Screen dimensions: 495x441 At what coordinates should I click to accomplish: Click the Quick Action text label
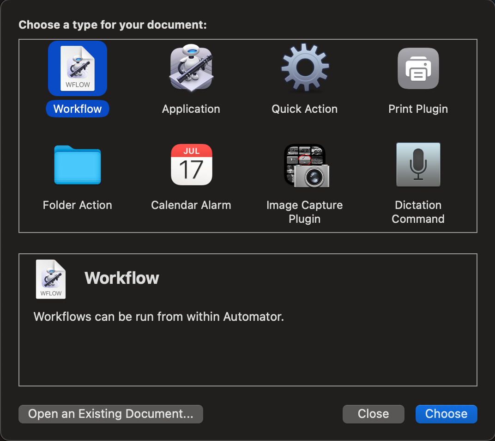304,109
